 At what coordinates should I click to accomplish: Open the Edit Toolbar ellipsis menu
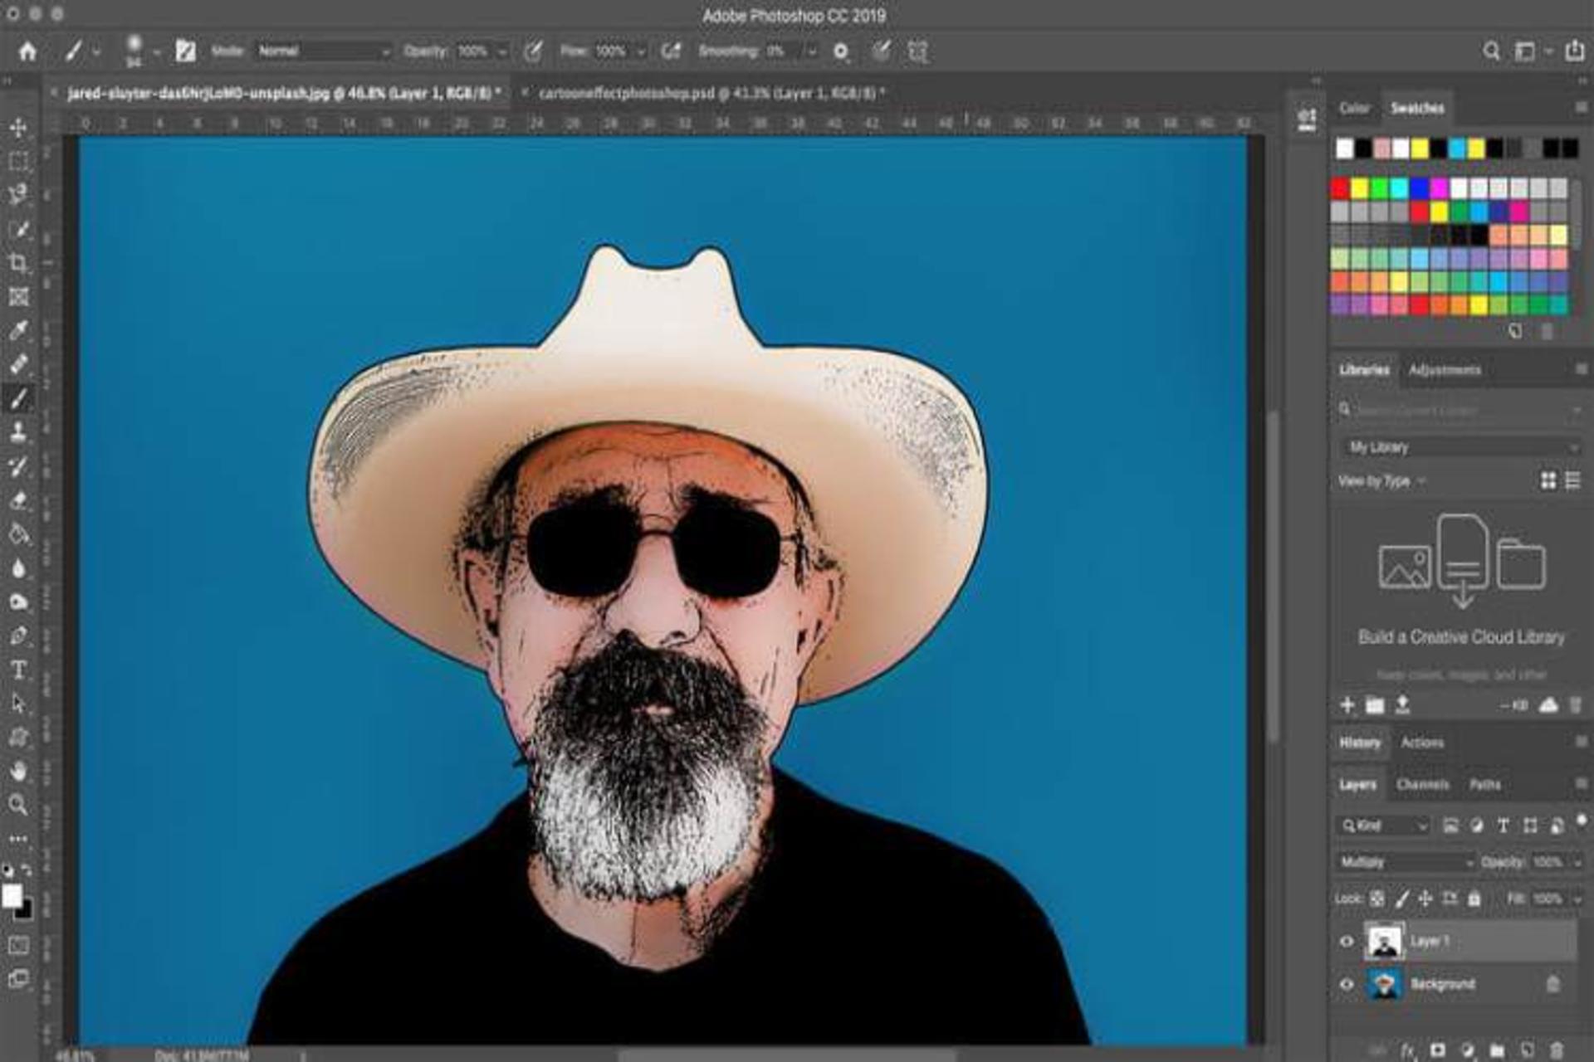[18, 838]
